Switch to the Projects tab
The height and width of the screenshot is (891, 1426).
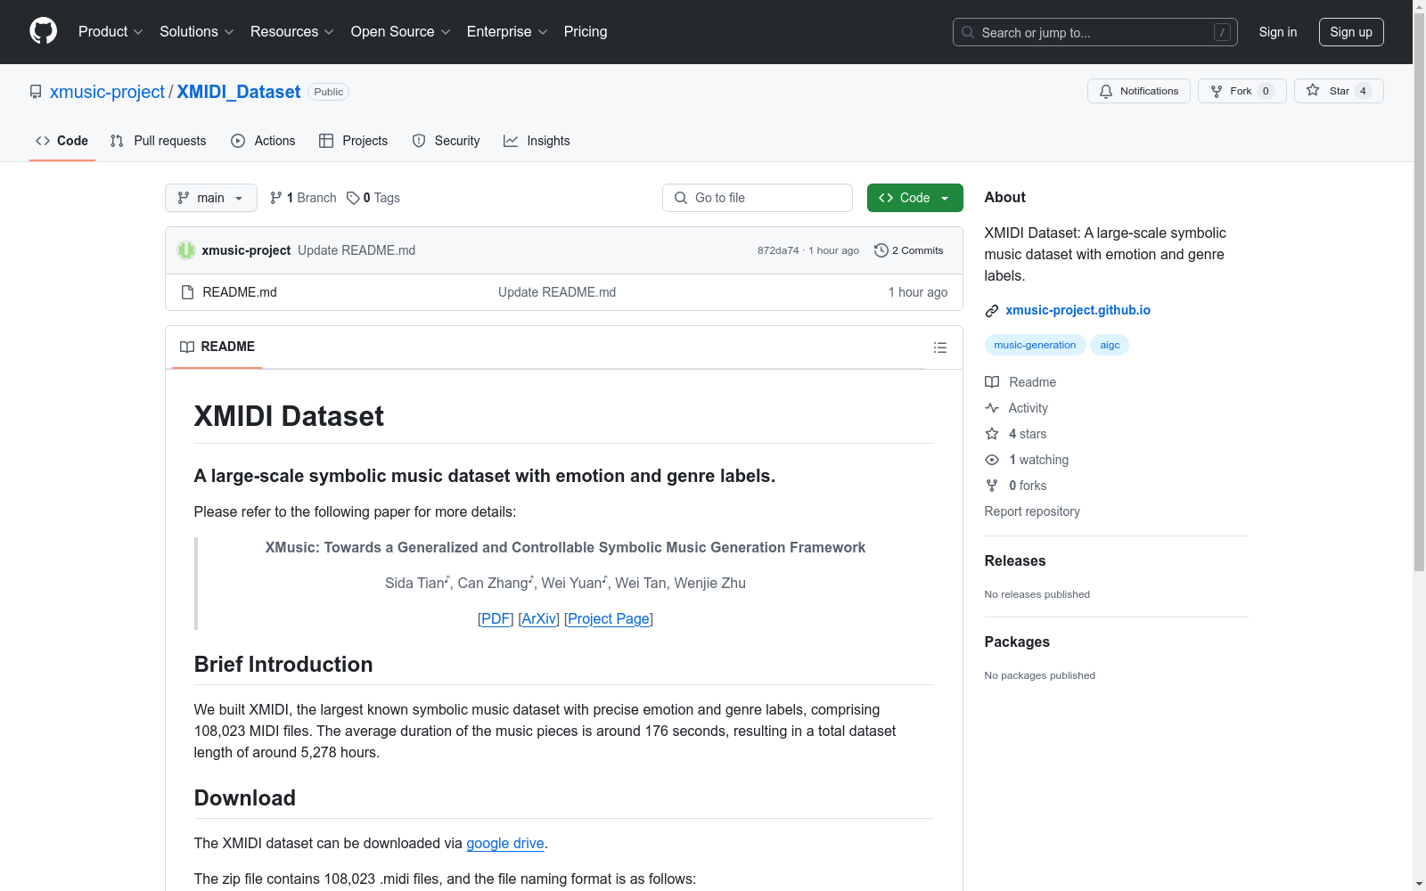pos(354,141)
